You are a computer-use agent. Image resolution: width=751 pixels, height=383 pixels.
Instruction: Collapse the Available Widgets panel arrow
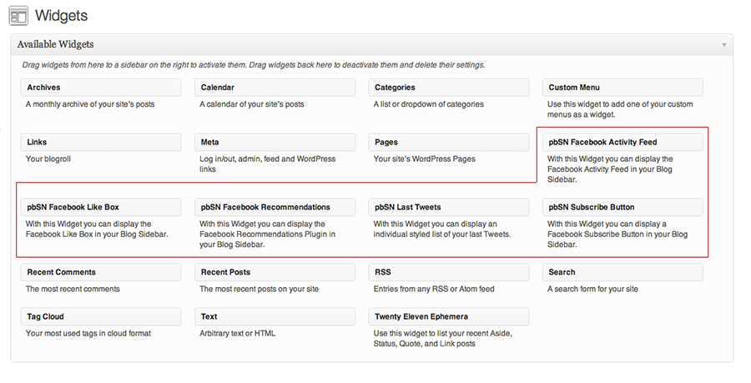[723, 44]
